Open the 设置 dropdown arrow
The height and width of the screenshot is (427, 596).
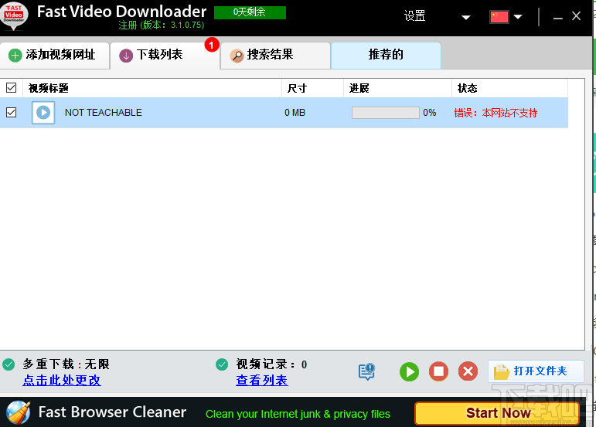(466, 17)
